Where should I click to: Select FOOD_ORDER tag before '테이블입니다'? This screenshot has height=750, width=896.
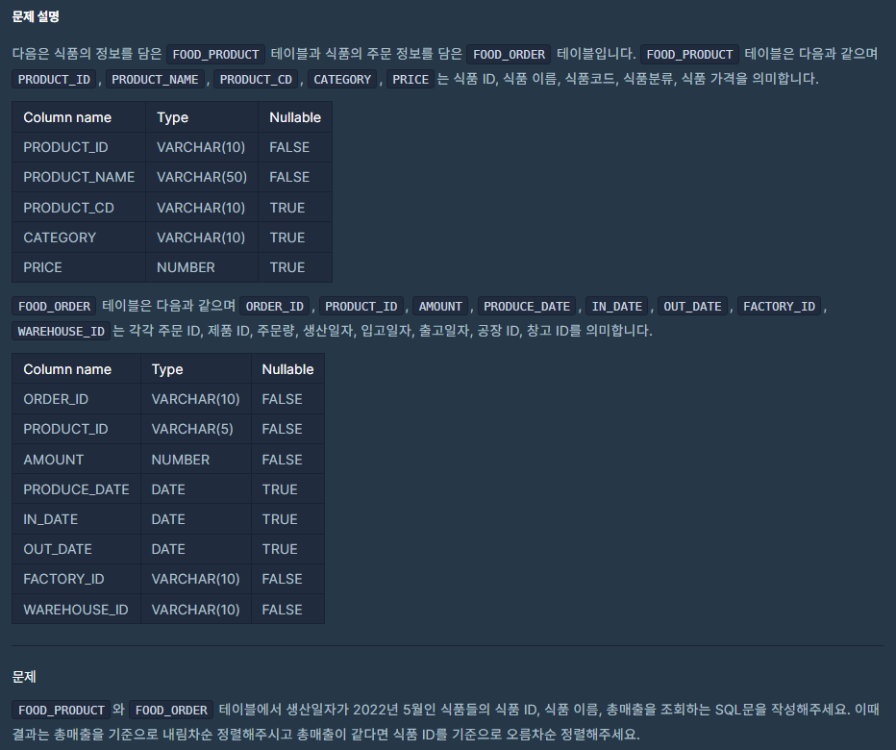coord(509,54)
